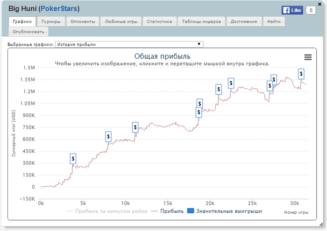Click the dollar win marker near 300K

pos(73,159)
